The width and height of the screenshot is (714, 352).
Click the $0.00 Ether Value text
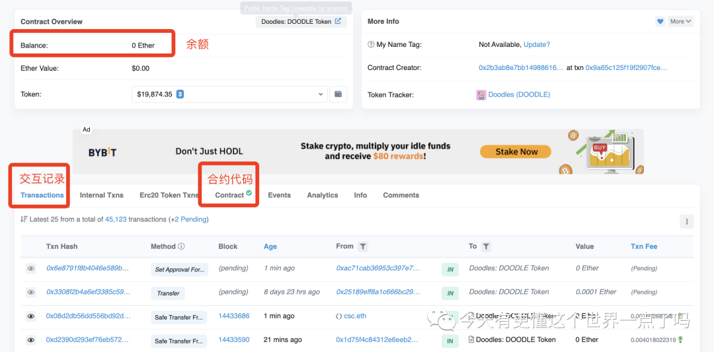click(x=140, y=68)
